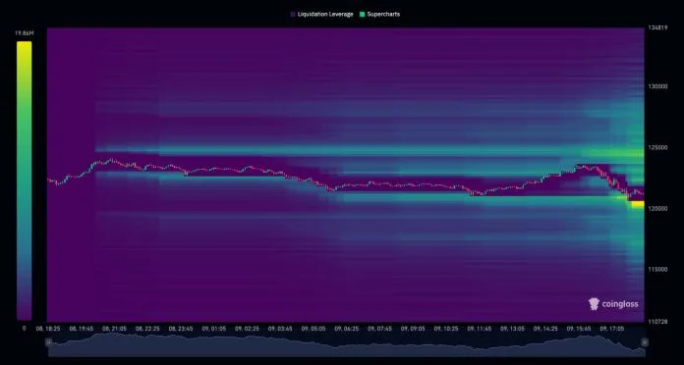Click the 09, 03:45 time axis label
The height and width of the screenshot is (365, 684).
click(280, 329)
